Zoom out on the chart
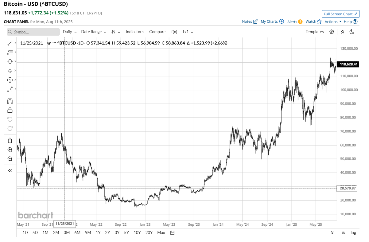The image size is (369, 242). tap(10, 159)
